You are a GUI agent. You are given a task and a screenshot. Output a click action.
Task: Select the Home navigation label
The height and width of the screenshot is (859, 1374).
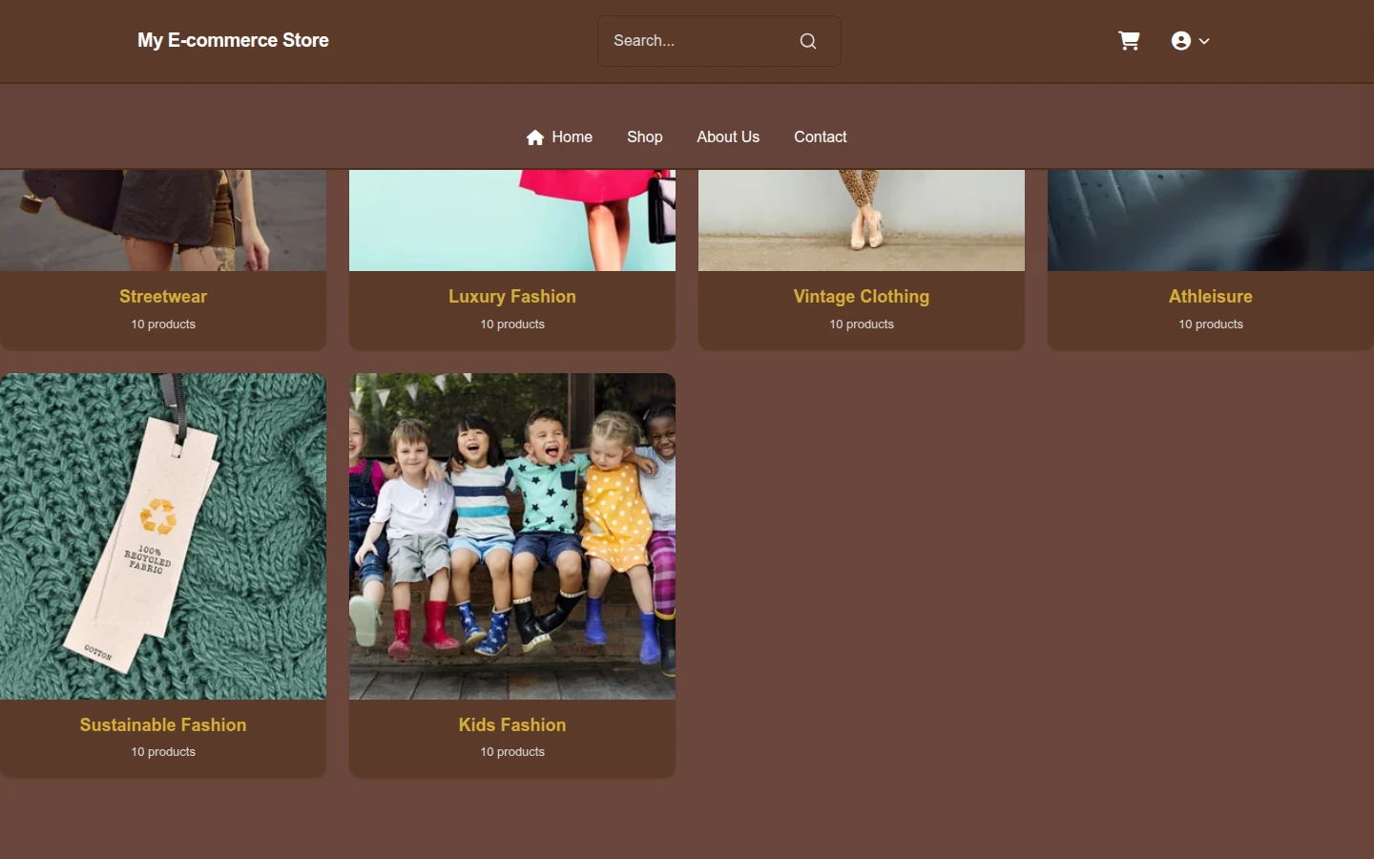(572, 137)
